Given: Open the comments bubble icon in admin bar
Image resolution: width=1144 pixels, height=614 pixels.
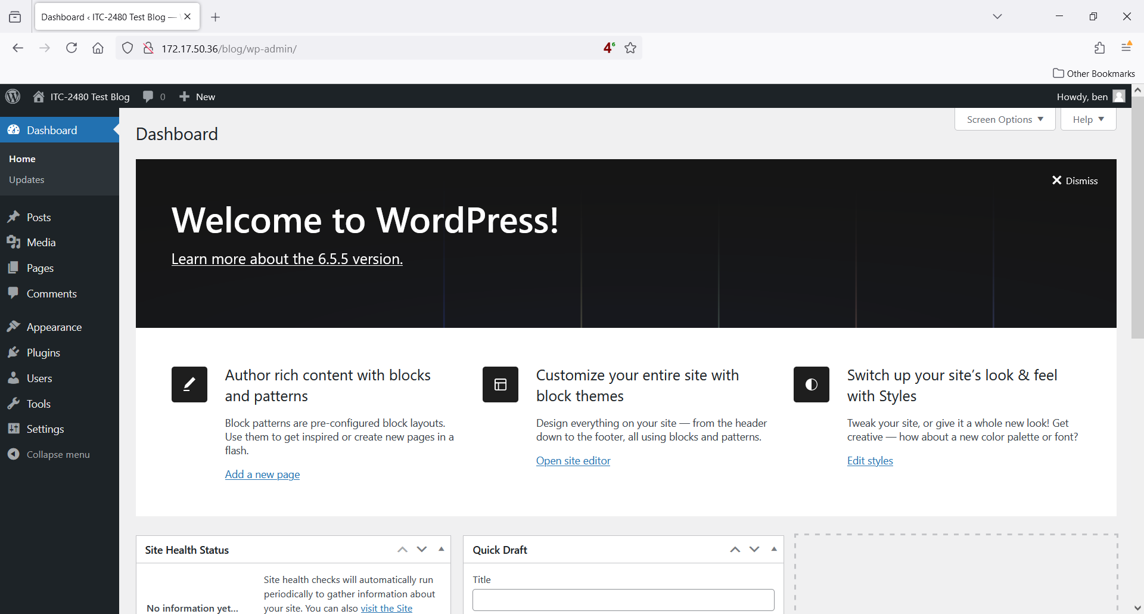Looking at the screenshot, I should (148, 97).
